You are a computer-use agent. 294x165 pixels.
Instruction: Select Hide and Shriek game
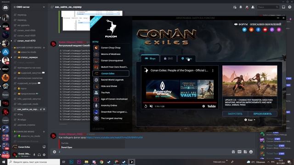[111, 86]
